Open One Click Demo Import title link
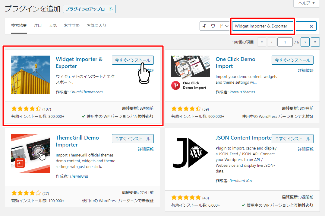Screen dimensions: 325x216 (x=235, y=63)
